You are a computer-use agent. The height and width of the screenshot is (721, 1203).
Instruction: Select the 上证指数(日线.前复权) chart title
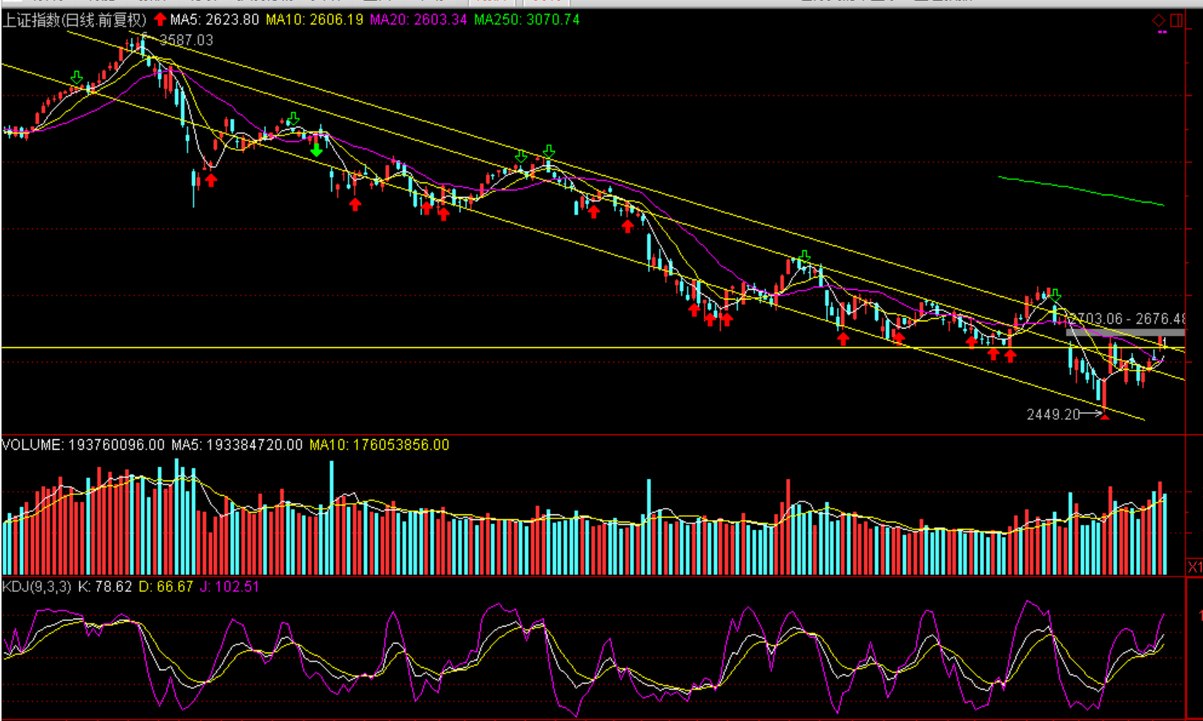click(x=74, y=20)
